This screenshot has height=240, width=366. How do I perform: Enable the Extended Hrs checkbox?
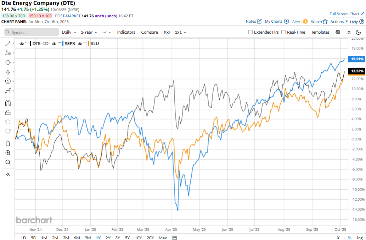[250, 32]
